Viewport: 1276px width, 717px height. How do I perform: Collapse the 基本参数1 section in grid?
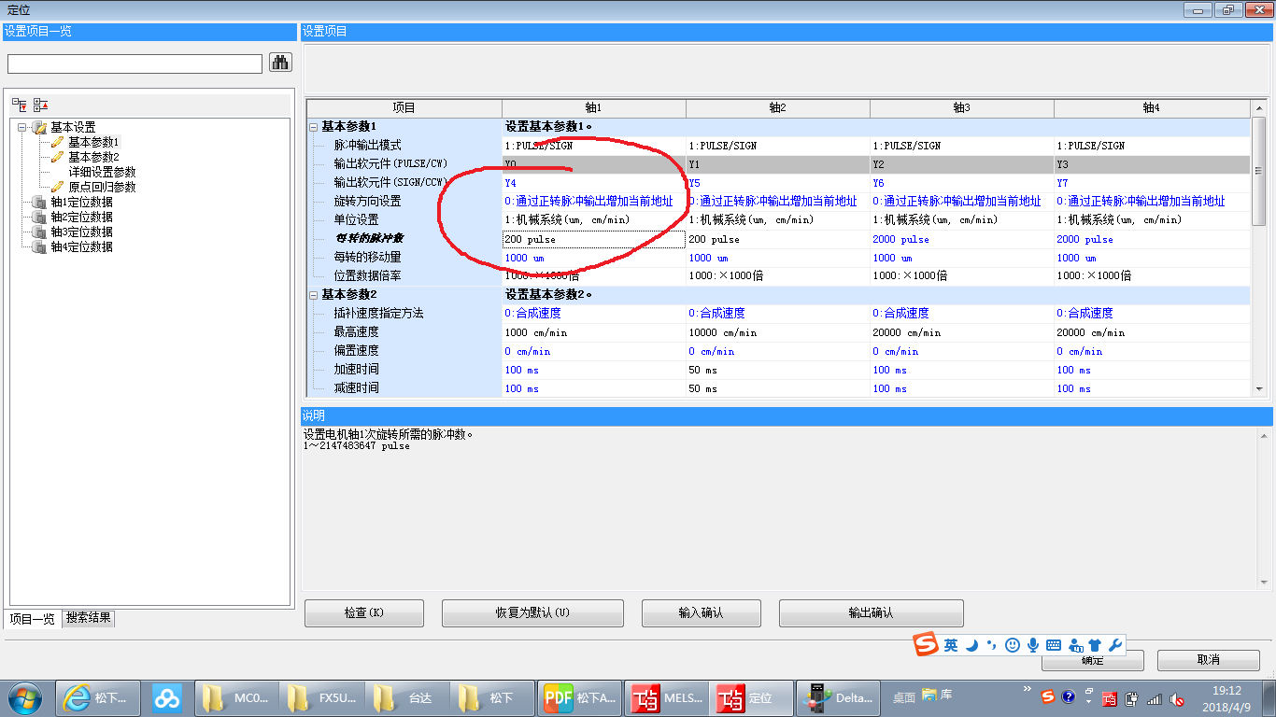pyautogui.click(x=314, y=127)
